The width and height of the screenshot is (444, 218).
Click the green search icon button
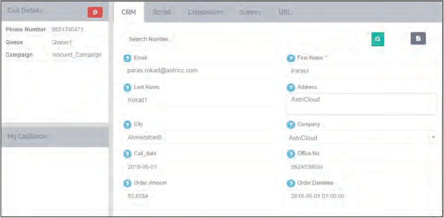[378, 39]
